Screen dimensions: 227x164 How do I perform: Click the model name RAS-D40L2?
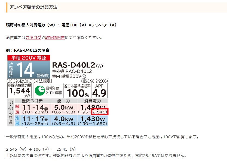point(73,65)
